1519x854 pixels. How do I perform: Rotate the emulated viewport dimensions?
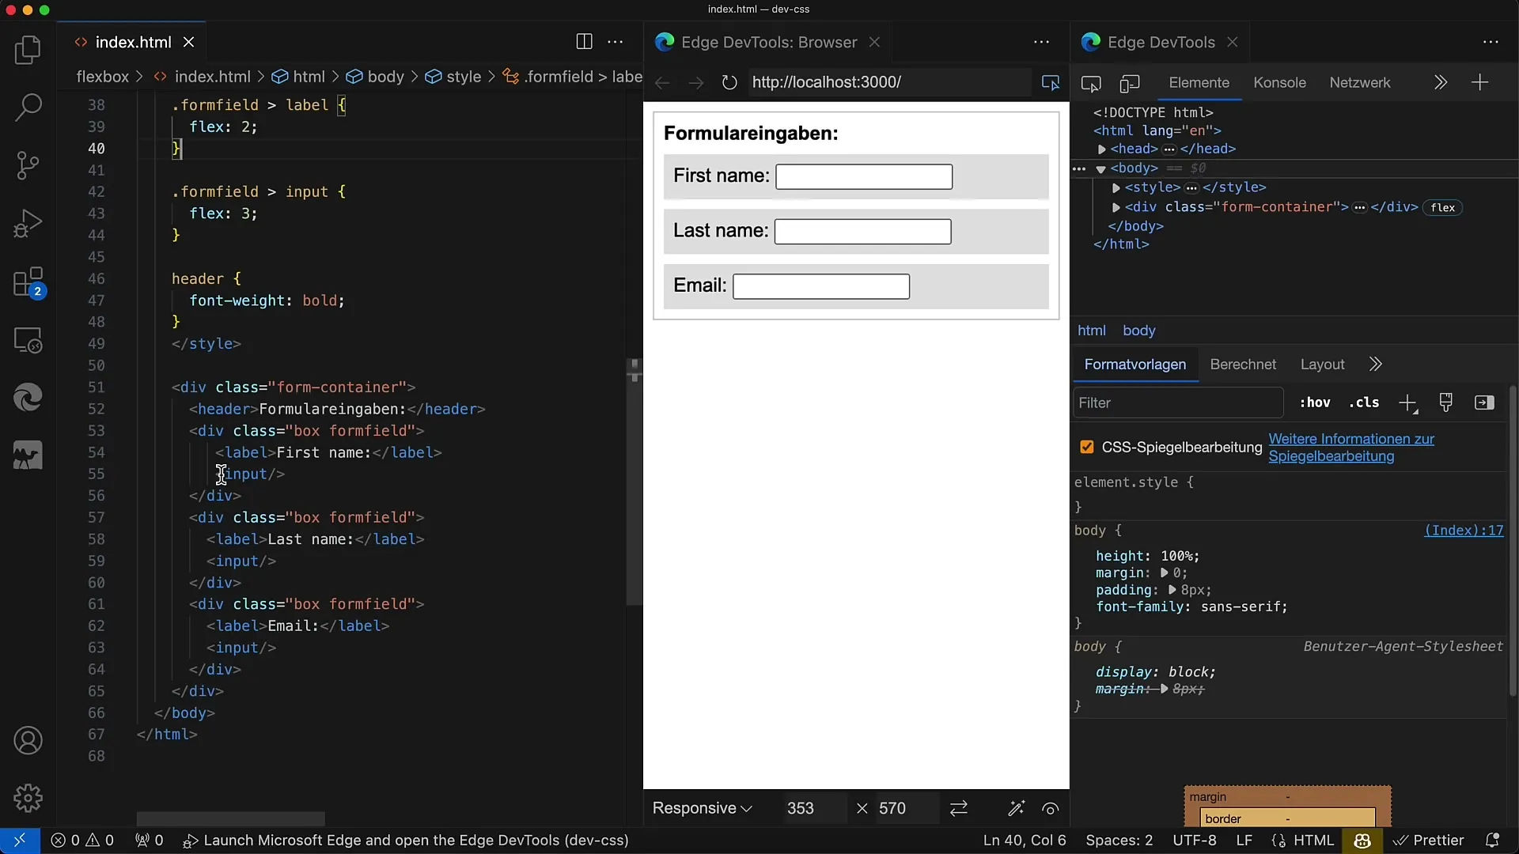click(x=959, y=808)
